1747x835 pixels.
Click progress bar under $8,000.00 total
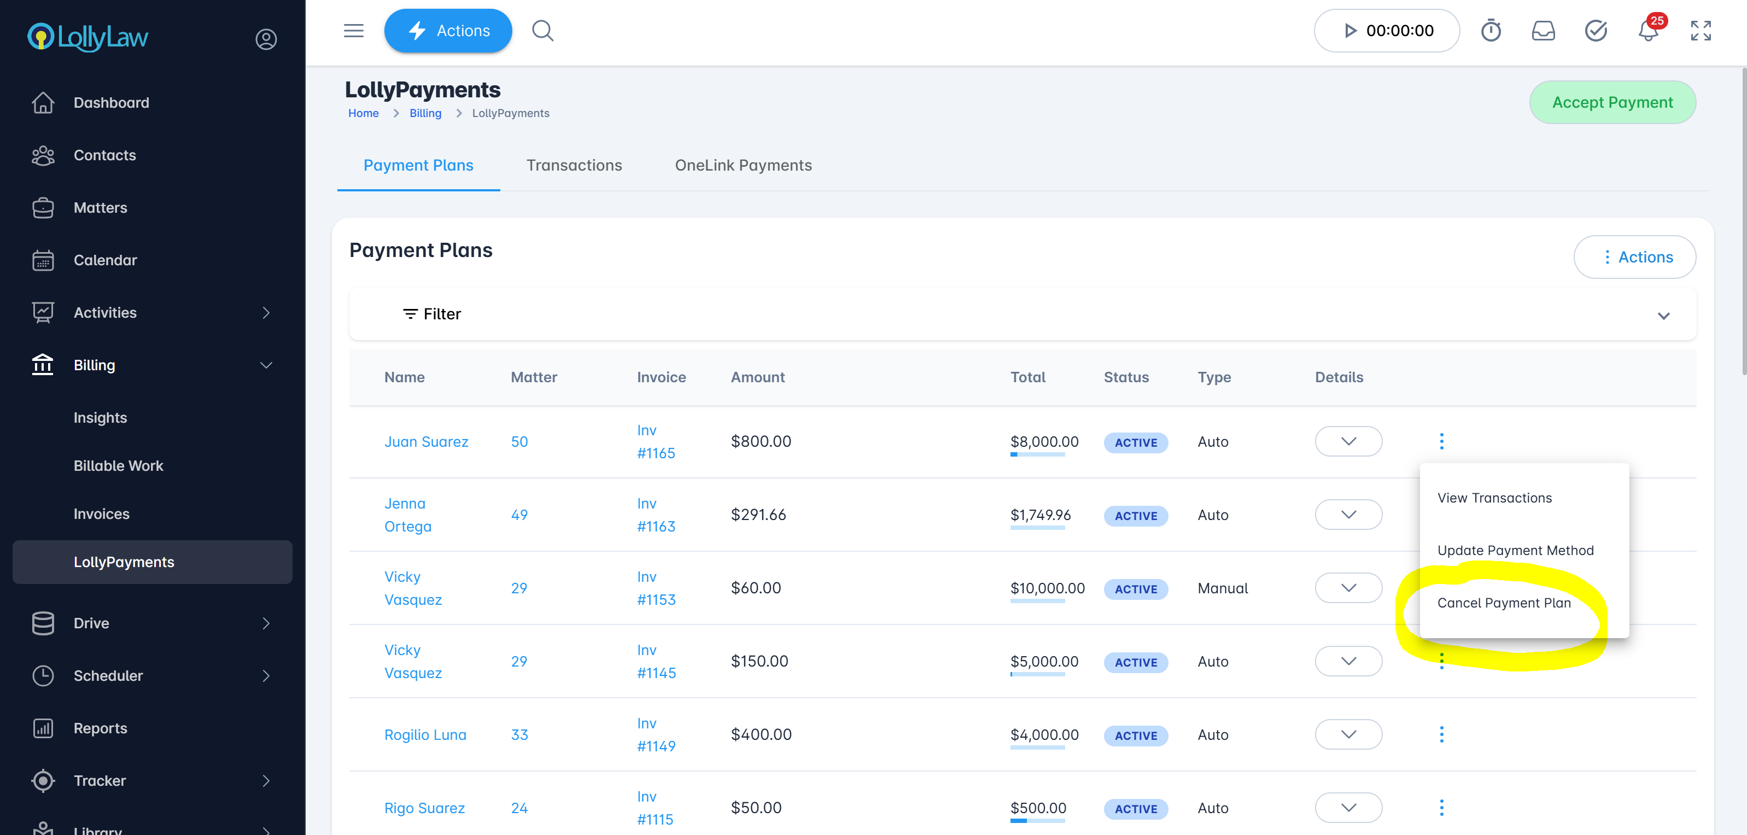pos(1037,454)
